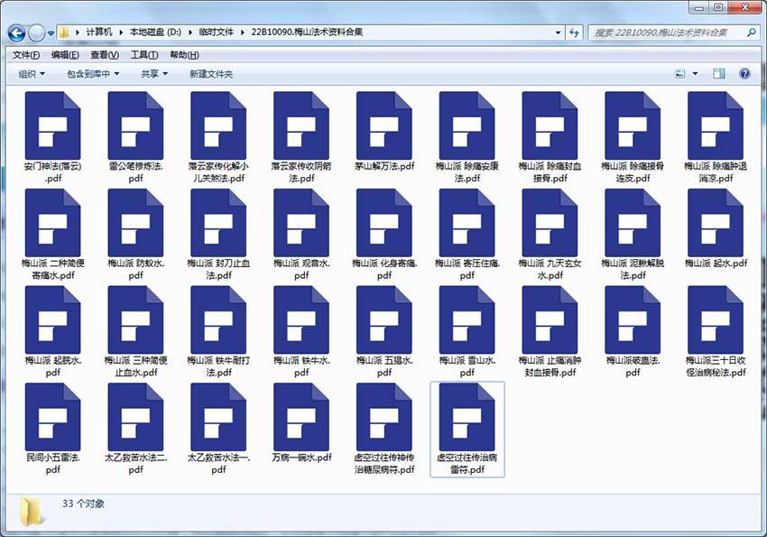
Task: Select 梅山派 除痛肿退消凉.pdf file
Action: tap(716, 137)
